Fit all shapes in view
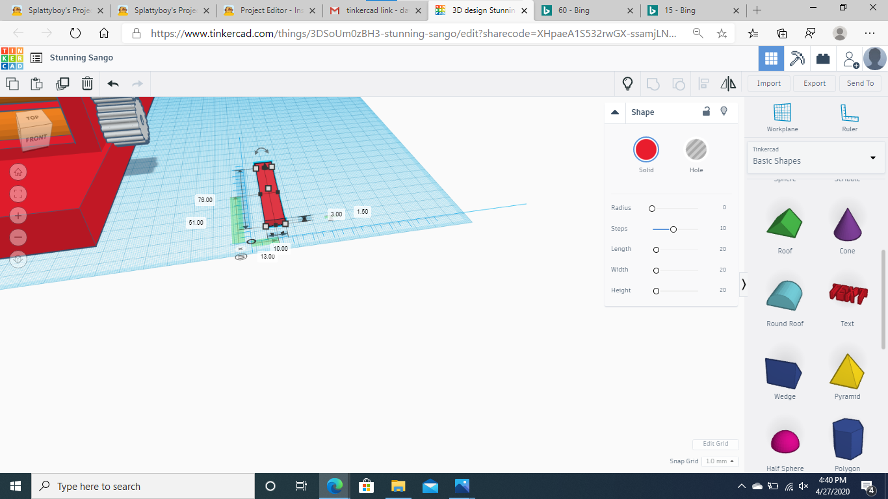The image size is (888, 499). [x=18, y=194]
